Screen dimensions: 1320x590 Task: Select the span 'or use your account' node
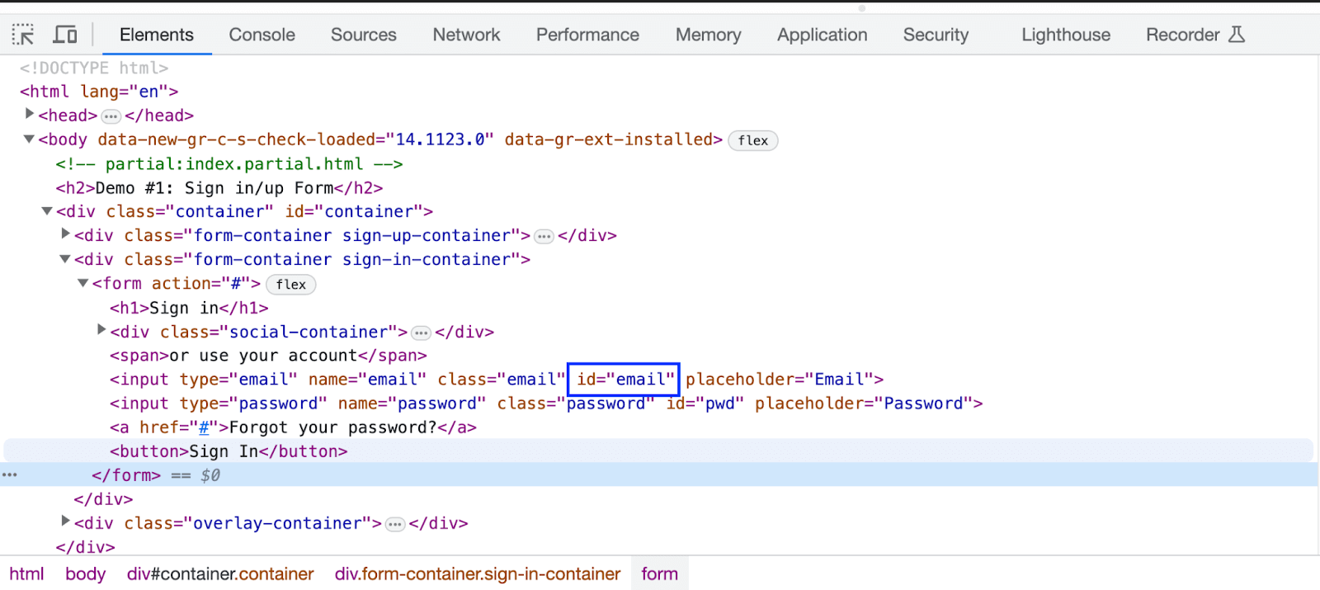tap(268, 356)
